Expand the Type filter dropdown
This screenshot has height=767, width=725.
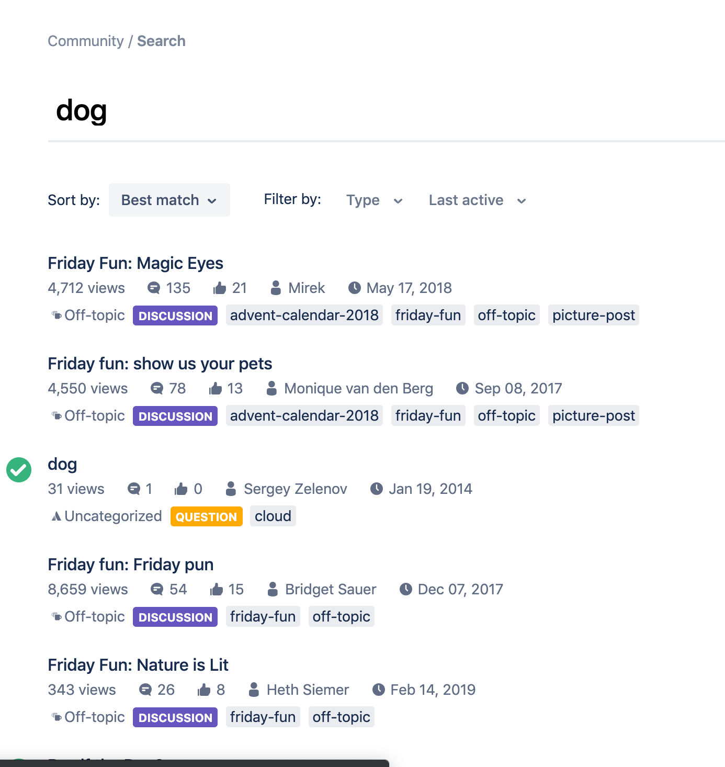click(374, 200)
